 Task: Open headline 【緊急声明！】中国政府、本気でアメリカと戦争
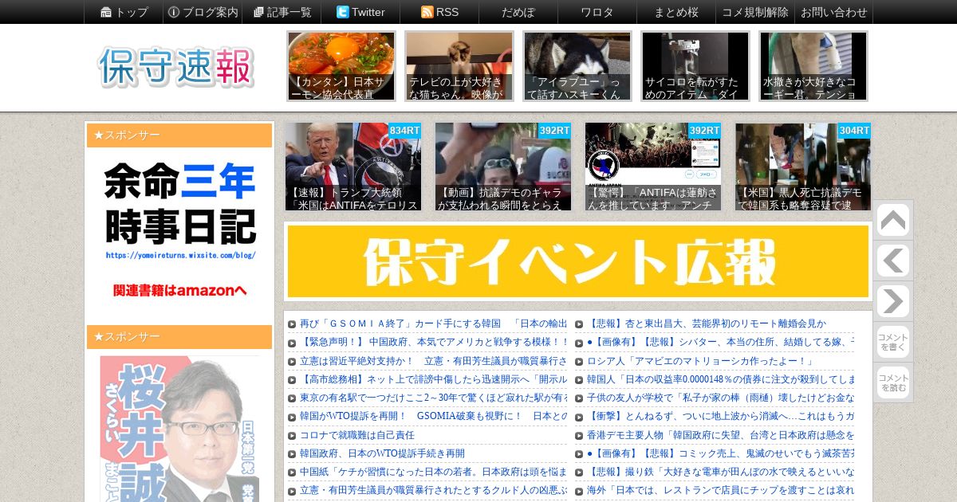pos(433,342)
